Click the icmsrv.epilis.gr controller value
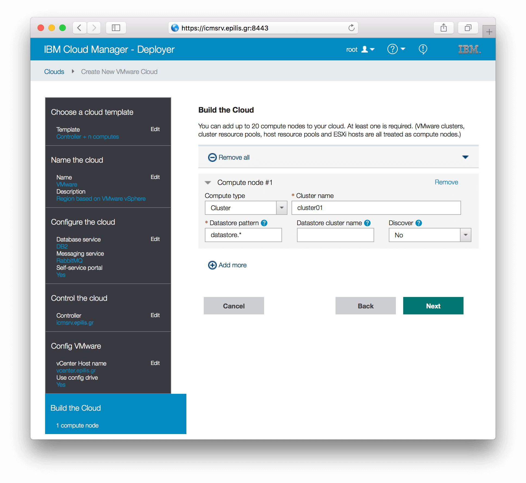Viewport: 526px width, 483px height. pos(75,323)
